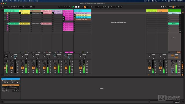The height and width of the screenshot is (104, 185).
Task: Open the Options menu
Action: click(x=31, y=1)
